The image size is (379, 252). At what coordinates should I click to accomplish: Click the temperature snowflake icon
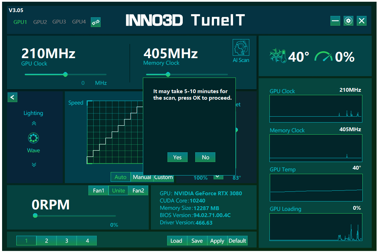(x=278, y=56)
